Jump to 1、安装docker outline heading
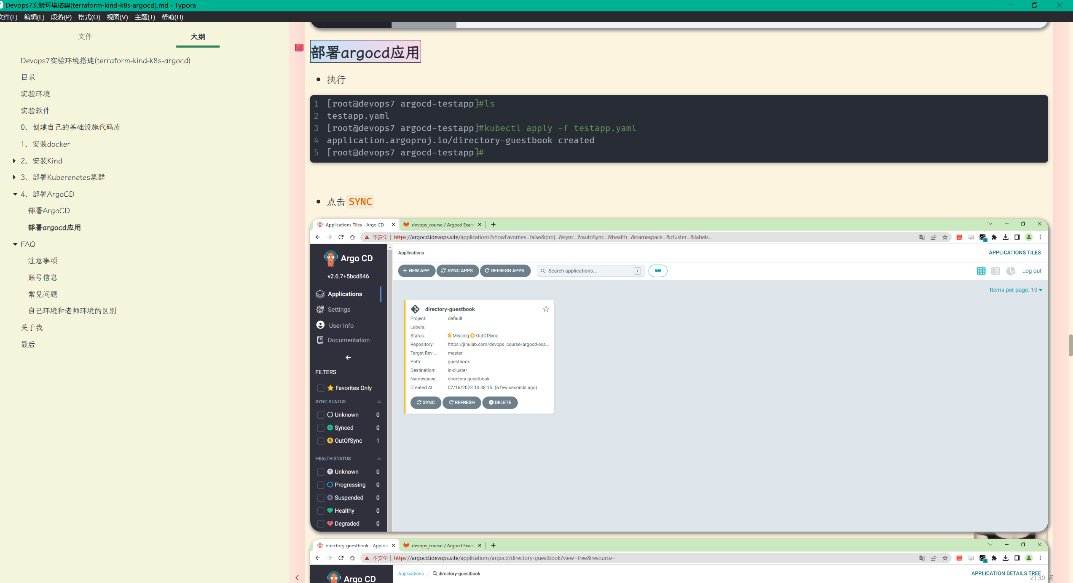This screenshot has height=583, width=1073. tap(46, 144)
